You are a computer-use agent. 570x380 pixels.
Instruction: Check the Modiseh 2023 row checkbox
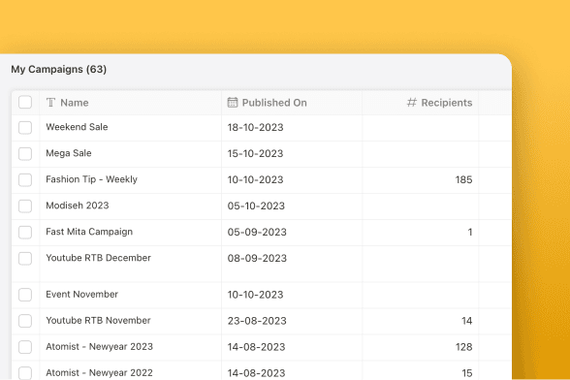point(25,206)
